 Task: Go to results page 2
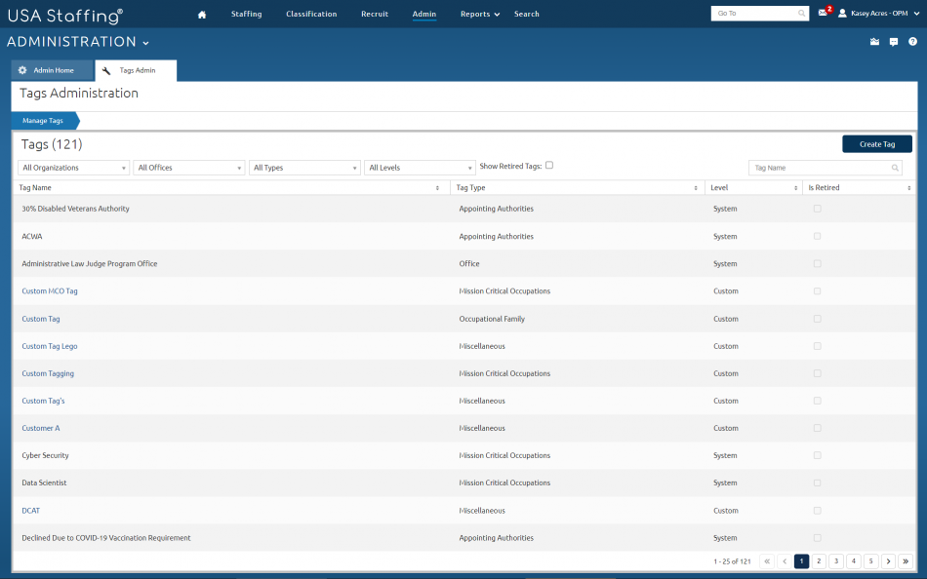pyautogui.click(x=819, y=561)
